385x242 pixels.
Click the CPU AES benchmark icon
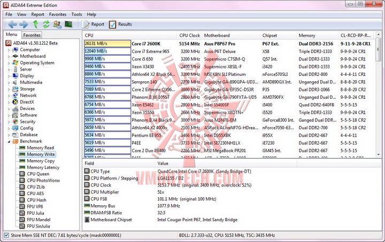click(22, 193)
